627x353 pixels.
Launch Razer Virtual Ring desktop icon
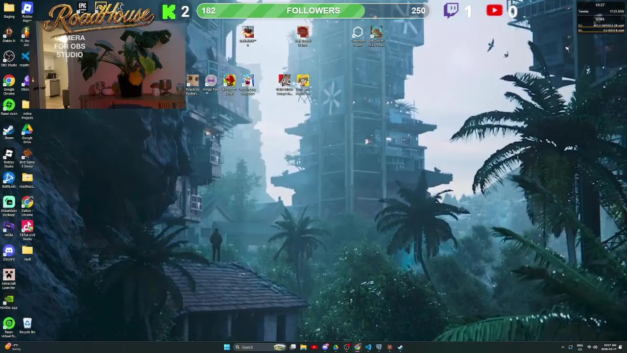[9, 328]
